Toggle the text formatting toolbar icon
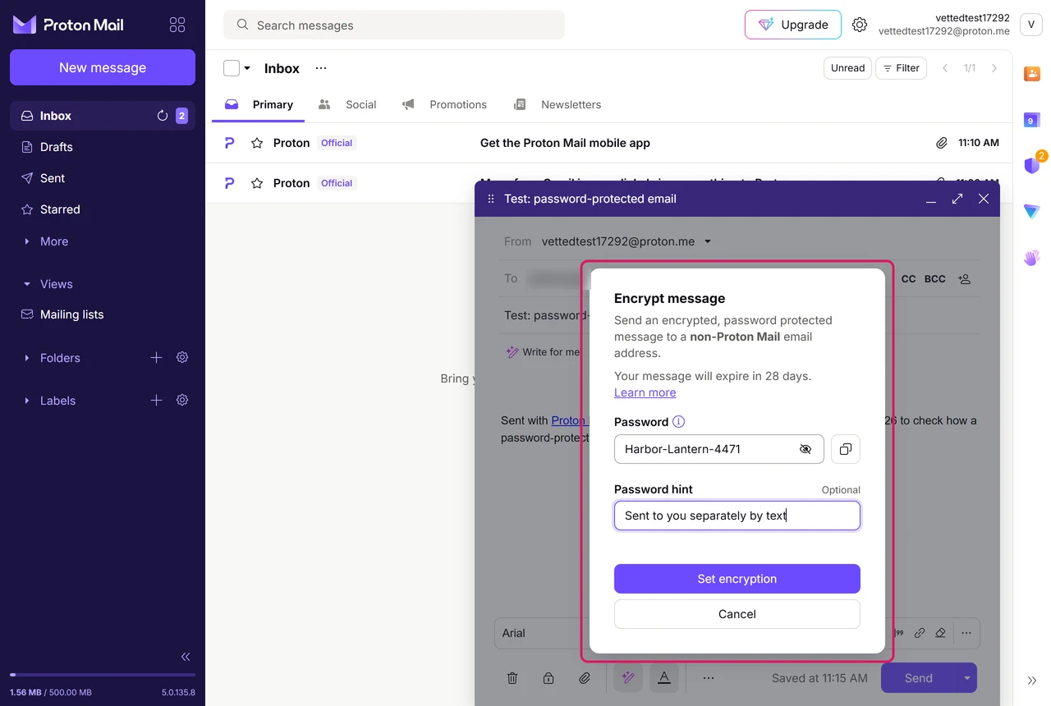 [664, 678]
